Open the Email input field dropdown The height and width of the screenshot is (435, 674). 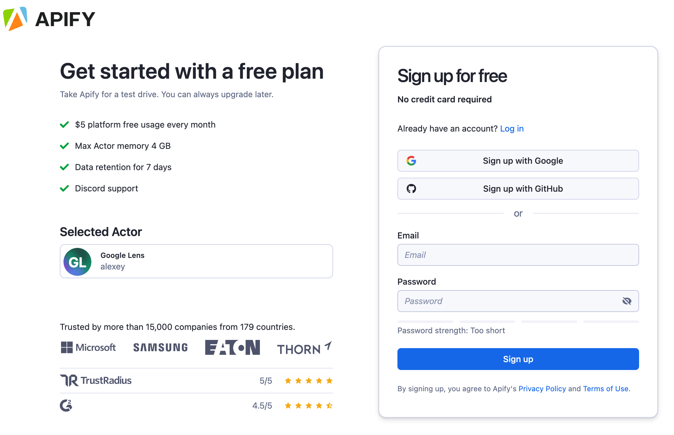click(x=518, y=255)
